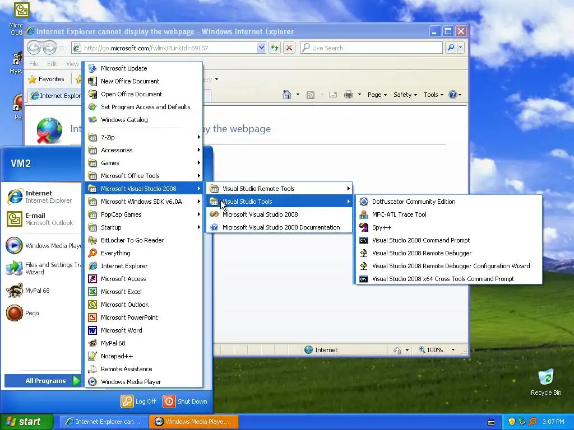The width and height of the screenshot is (574, 430).
Task: Click the IE Print icon
Action: click(349, 95)
